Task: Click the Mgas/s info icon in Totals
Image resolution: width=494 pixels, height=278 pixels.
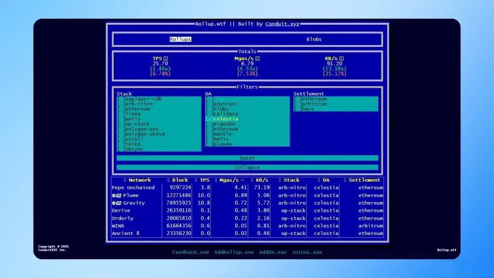Action: [x=257, y=59]
